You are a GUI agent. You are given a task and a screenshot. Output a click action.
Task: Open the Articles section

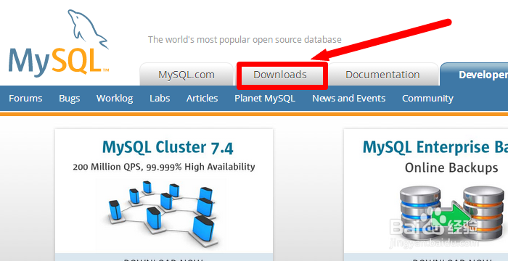[x=202, y=98]
